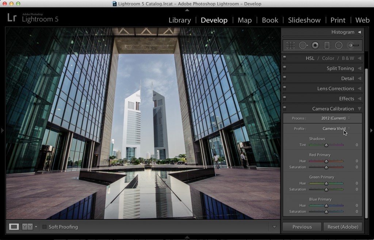Select HSL mode in panel header
Screen dimensions: 374x240
pyautogui.click(x=310, y=58)
